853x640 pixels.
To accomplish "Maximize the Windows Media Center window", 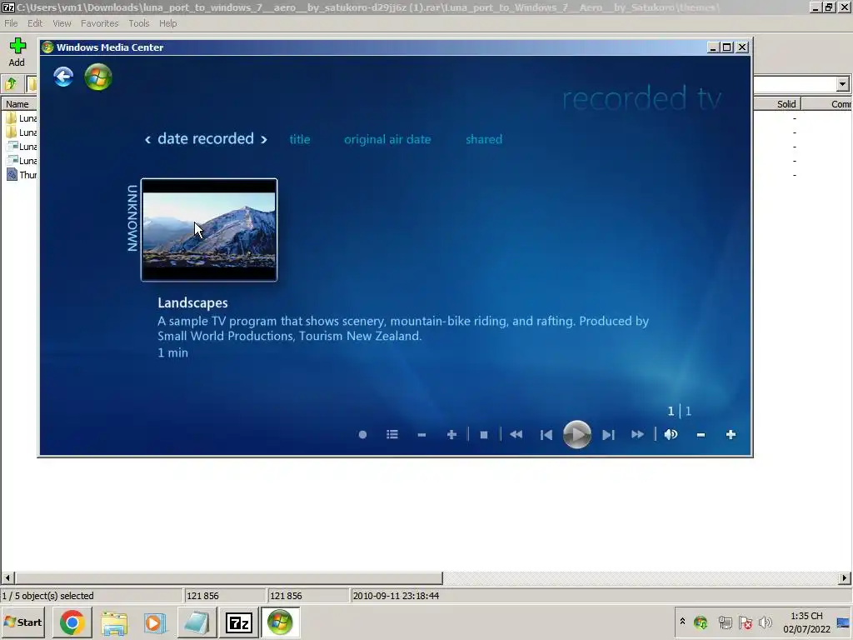I will click(726, 47).
